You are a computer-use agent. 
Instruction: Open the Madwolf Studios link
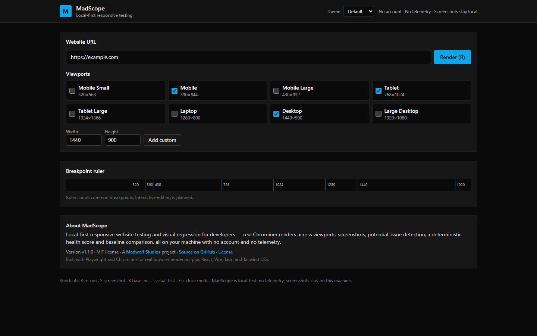[143, 252]
